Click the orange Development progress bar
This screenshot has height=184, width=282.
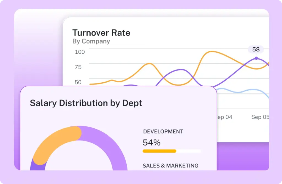tap(159, 151)
